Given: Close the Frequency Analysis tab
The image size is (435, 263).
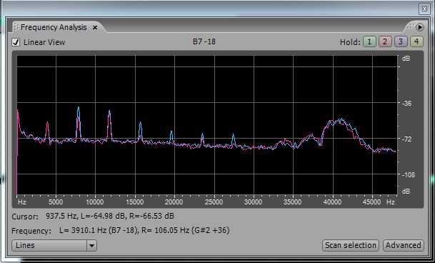Looking at the screenshot, I should pos(95,27).
